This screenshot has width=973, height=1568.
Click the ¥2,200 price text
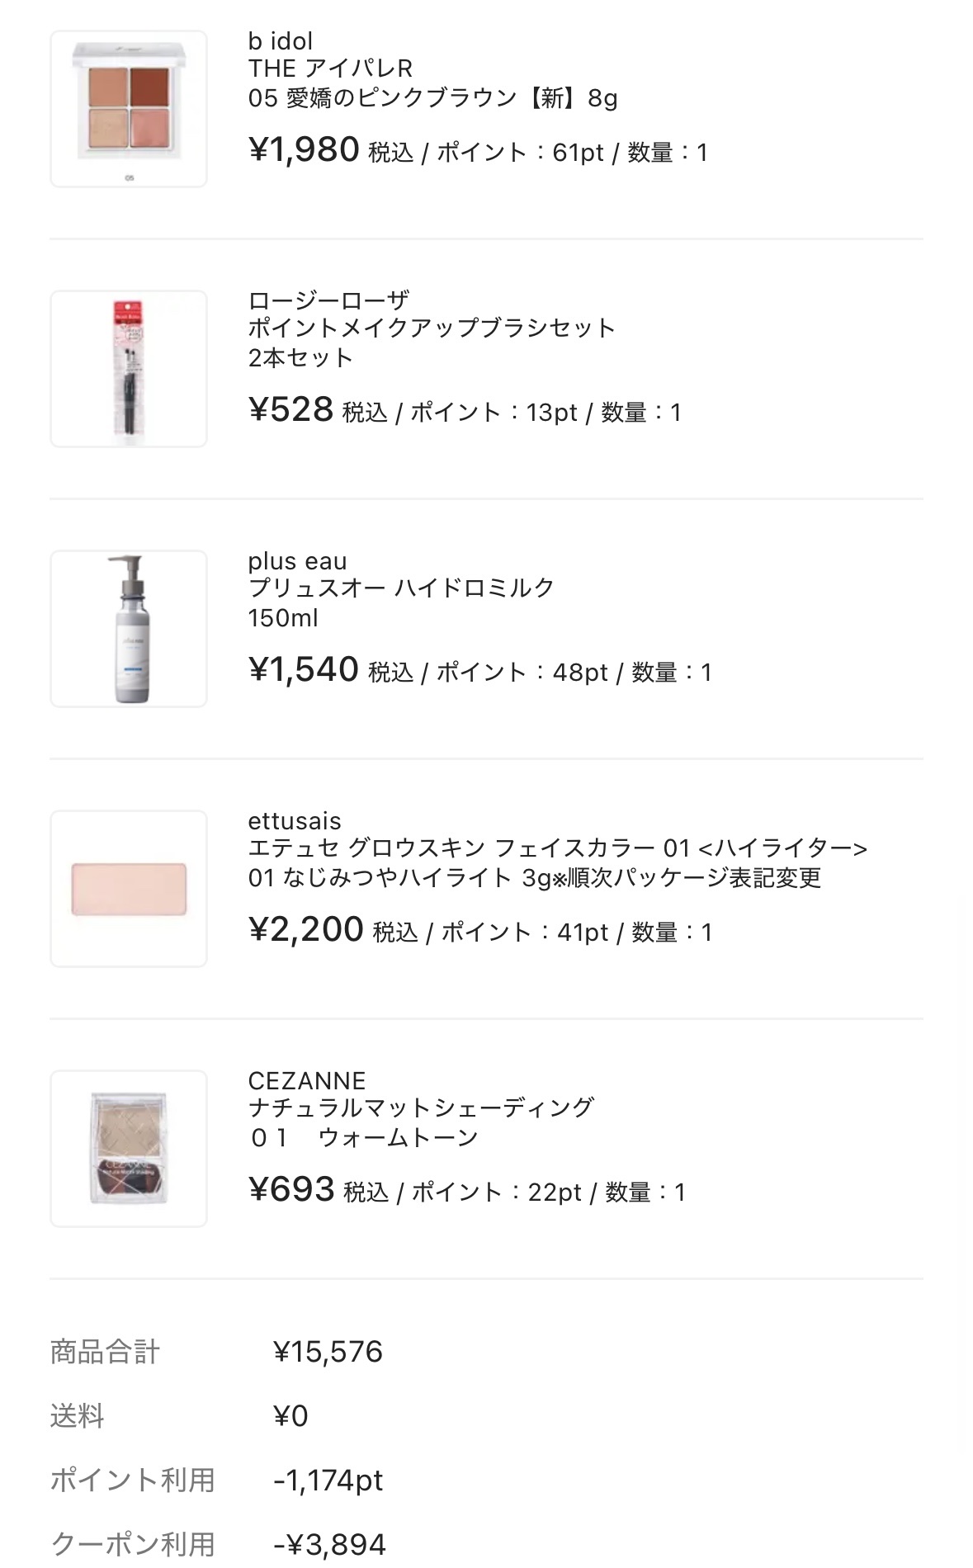click(305, 930)
